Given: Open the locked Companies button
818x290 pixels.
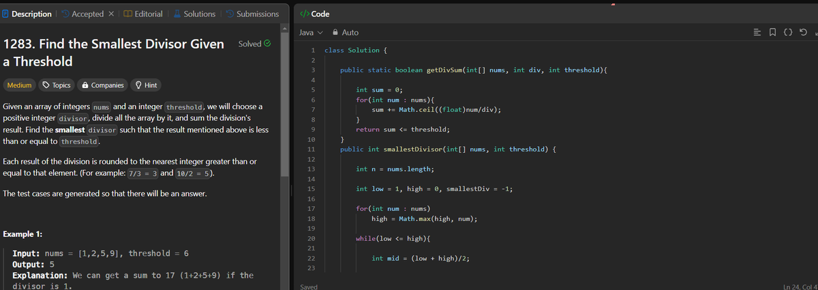Looking at the screenshot, I should 103,85.
